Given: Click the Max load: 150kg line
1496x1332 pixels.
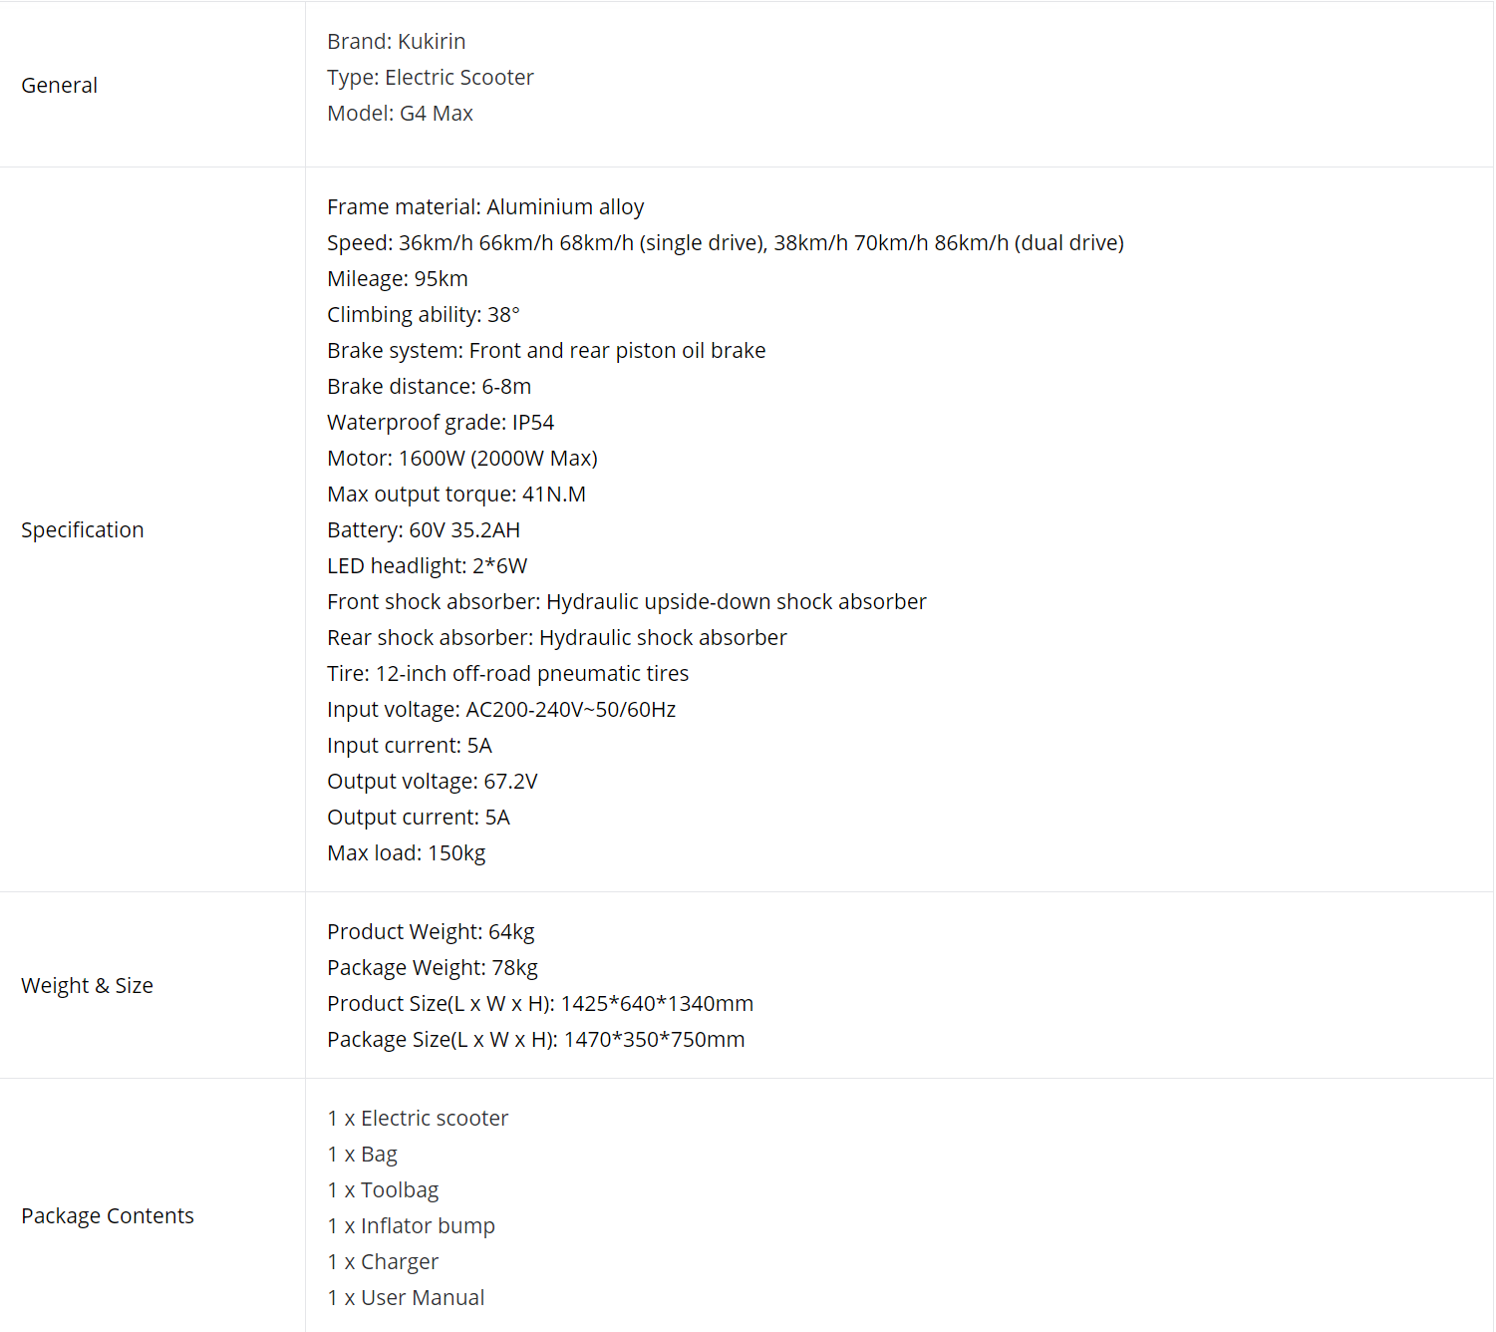Looking at the screenshot, I should (x=406, y=853).
